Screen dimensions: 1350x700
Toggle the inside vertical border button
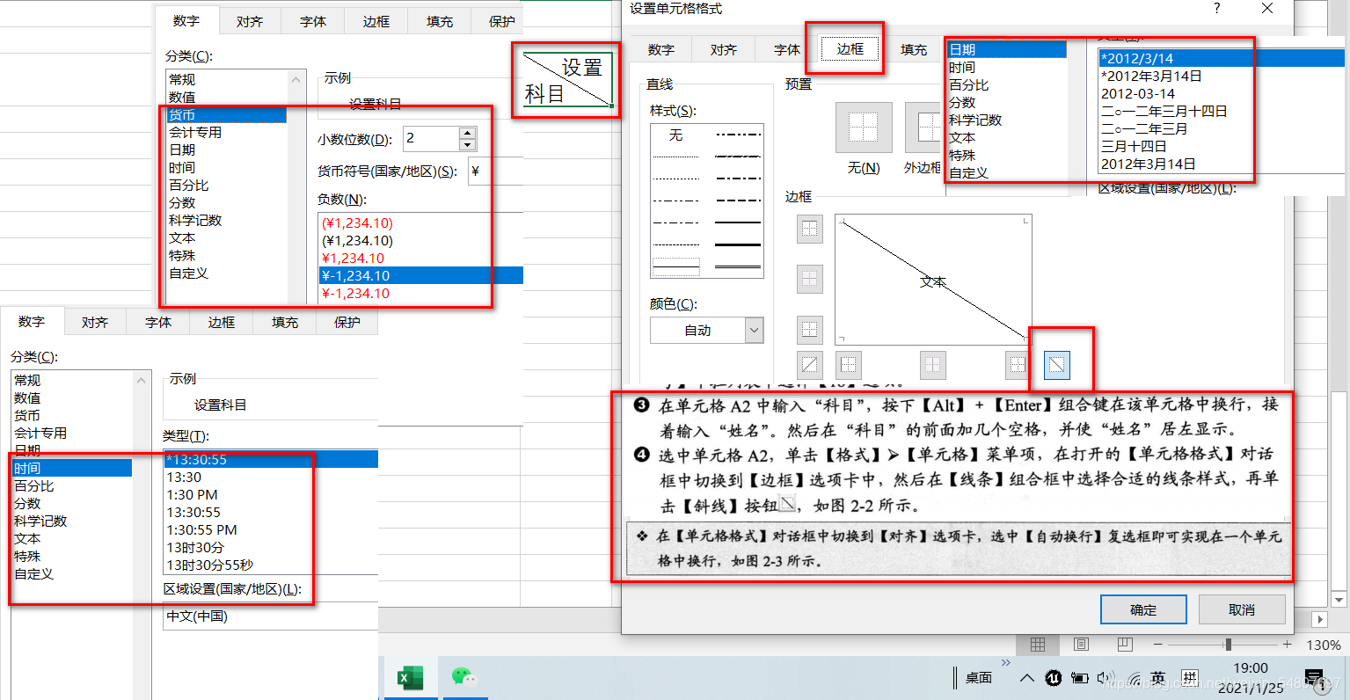tap(933, 364)
